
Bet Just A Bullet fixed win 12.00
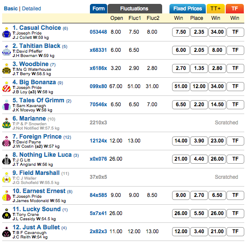point(181,231)
